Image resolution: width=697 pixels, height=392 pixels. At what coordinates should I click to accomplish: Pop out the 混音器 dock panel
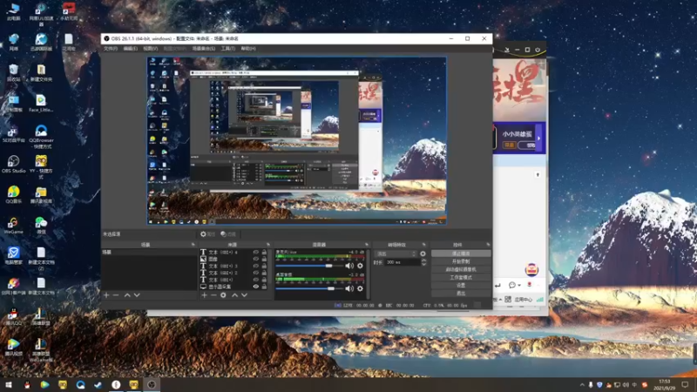pyautogui.click(x=367, y=245)
